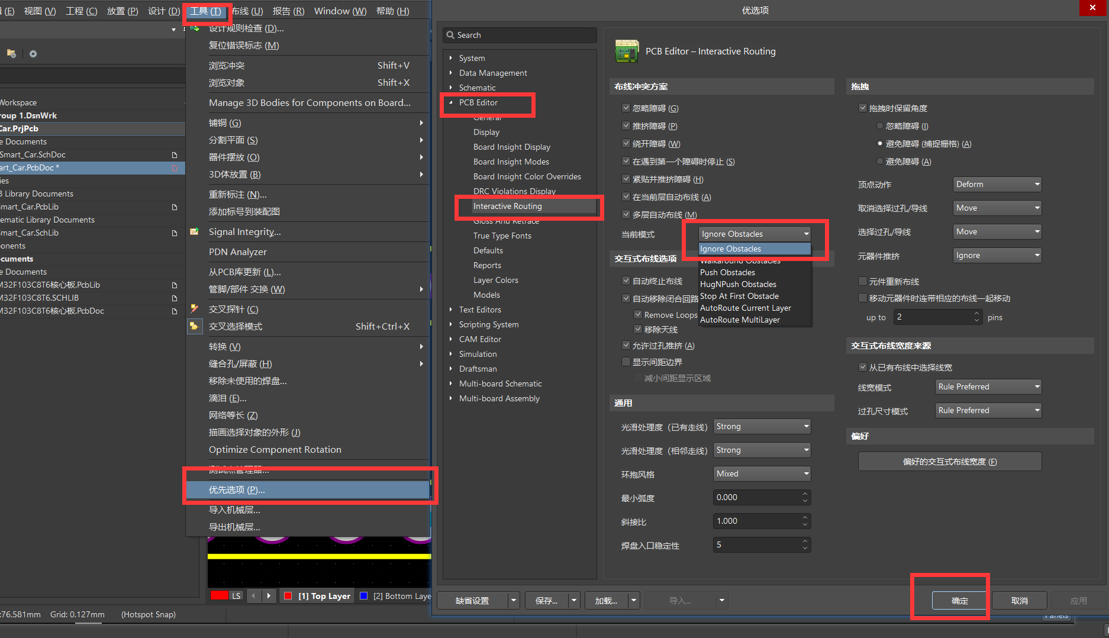Open the Projects panel dropdown triangle at top
The width and height of the screenshot is (1109, 638).
tap(173, 30)
